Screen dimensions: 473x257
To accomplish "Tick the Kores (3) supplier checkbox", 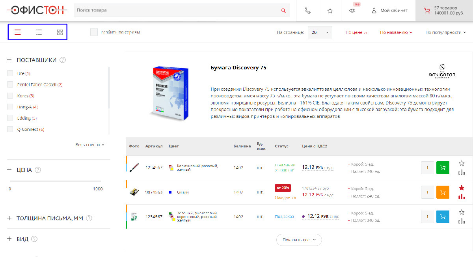I will tap(10, 96).
